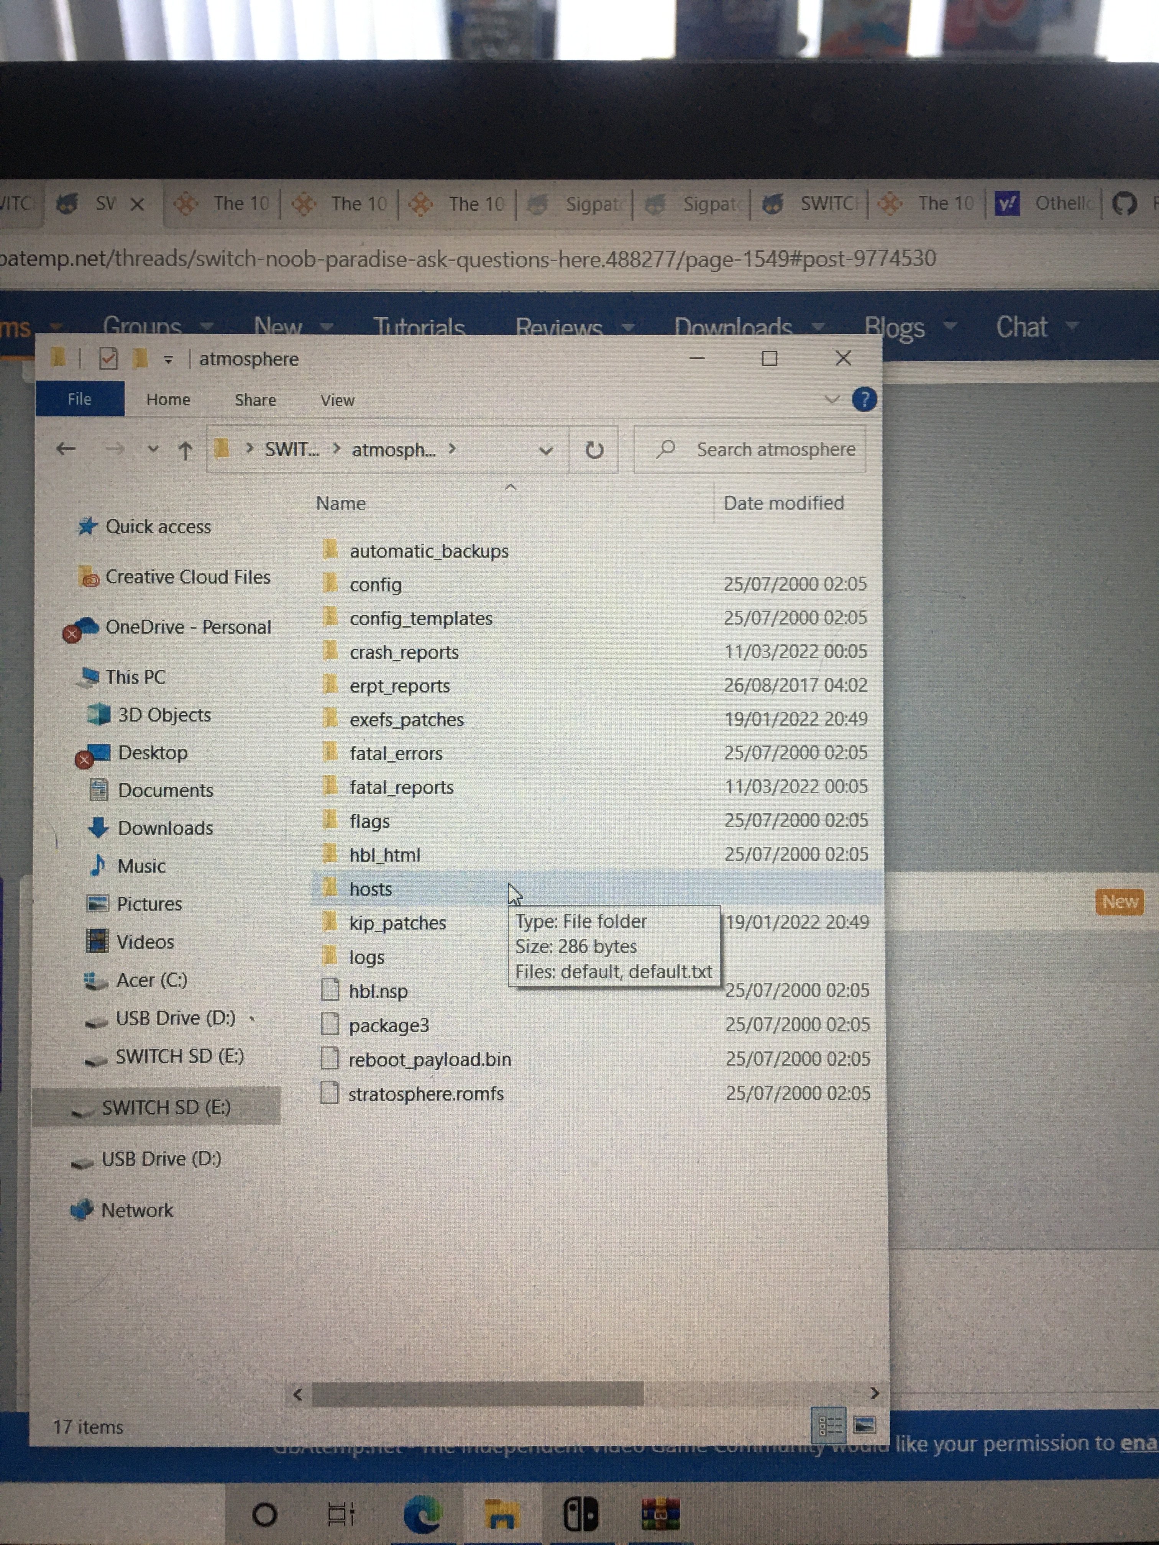
Task: Open the recent locations dropdown arrow
Action: coord(153,450)
